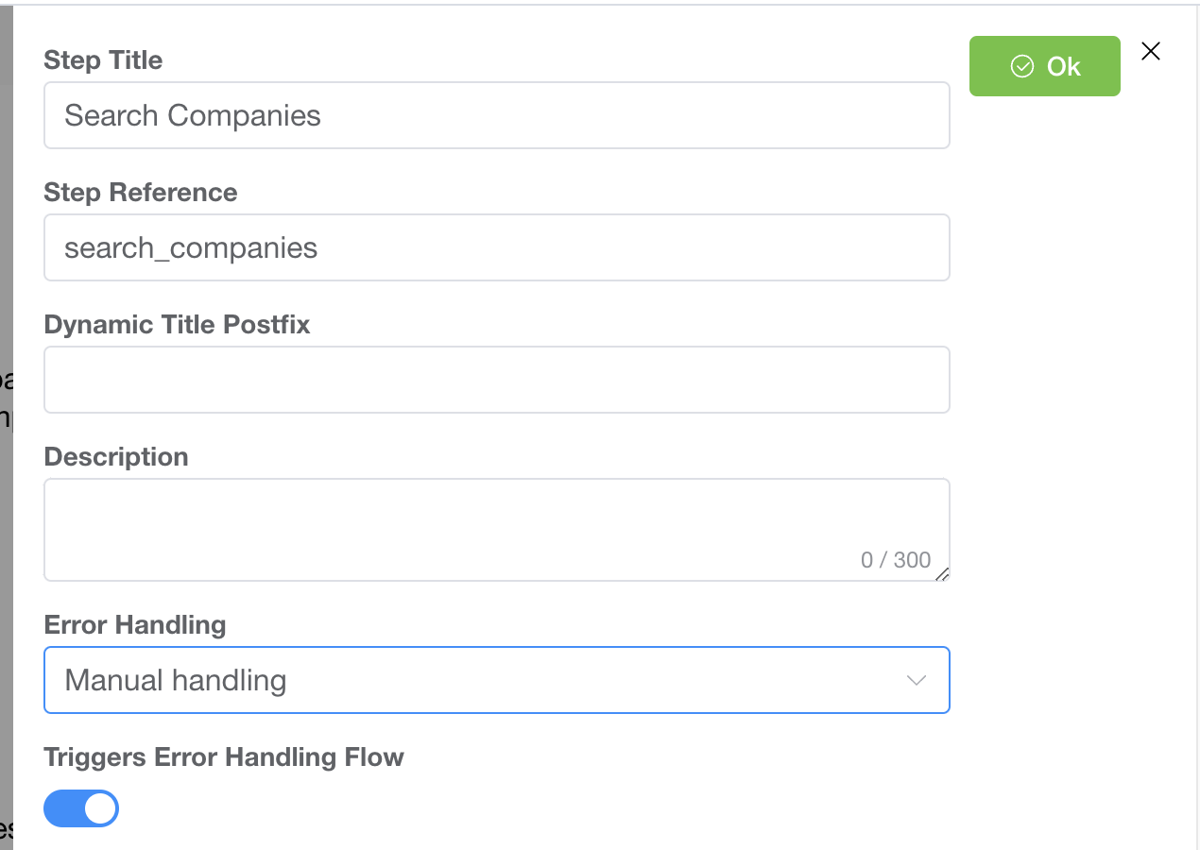Select the 'Manual handling' displayed value
Screen dimensions: 1200x850
[x=176, y=680]
